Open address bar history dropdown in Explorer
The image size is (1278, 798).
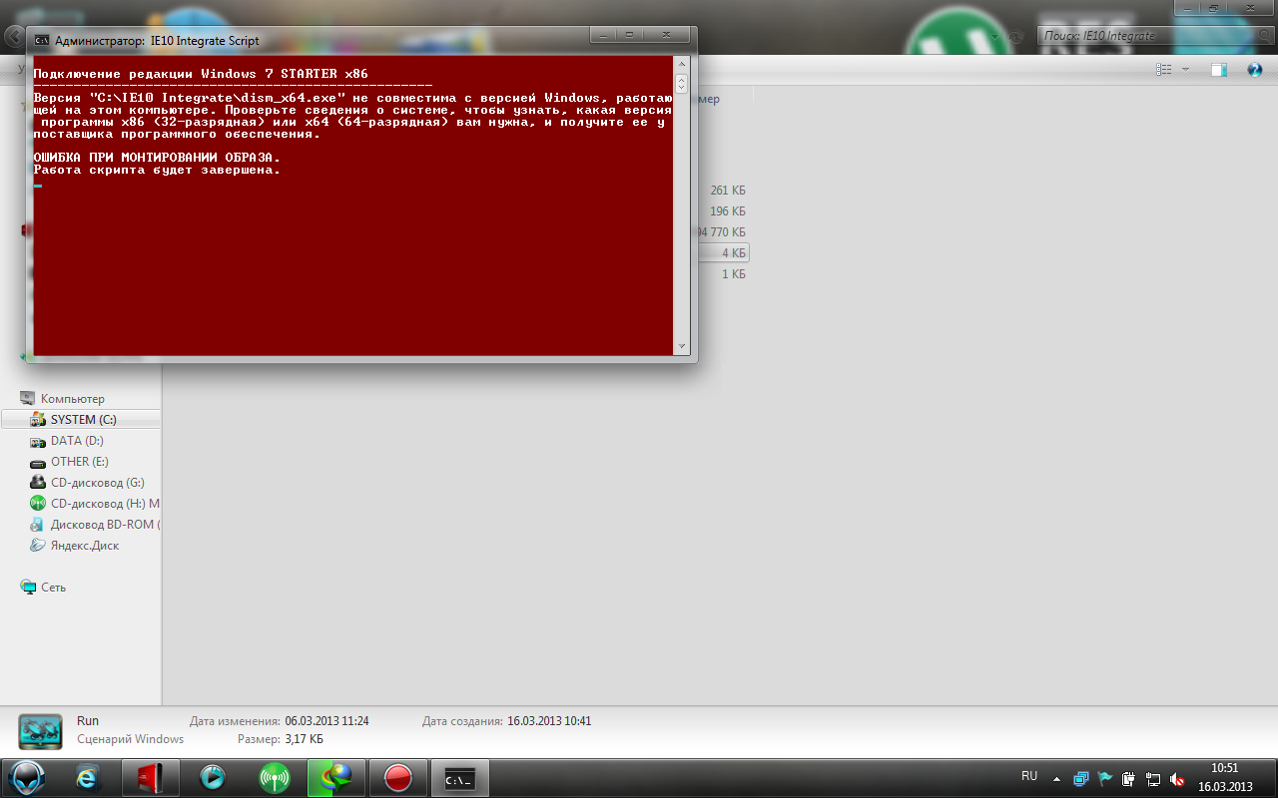(x=994, y=36)
